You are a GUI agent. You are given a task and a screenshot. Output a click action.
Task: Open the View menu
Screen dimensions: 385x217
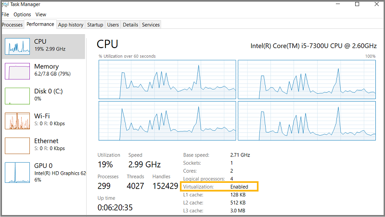tap(40, 14)
